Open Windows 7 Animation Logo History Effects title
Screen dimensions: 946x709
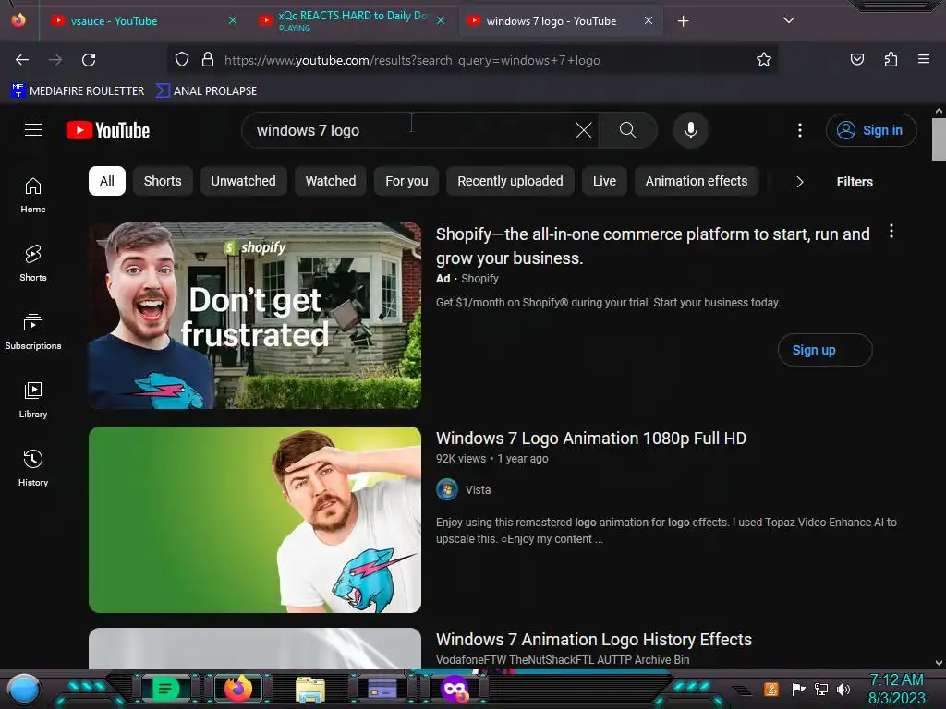(x=594, y=639)
